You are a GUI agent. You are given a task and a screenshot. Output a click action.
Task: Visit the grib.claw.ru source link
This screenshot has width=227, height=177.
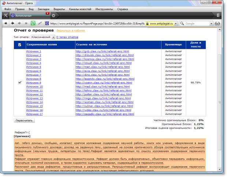pos(103,51)
